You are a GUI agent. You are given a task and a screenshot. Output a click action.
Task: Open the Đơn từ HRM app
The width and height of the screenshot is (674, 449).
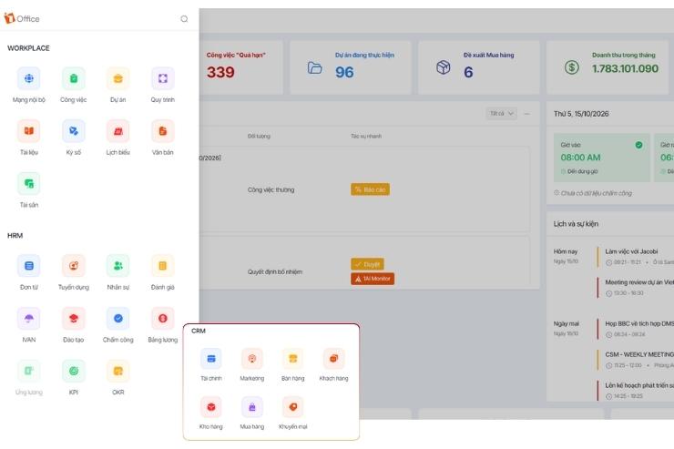tap(29, 266)
